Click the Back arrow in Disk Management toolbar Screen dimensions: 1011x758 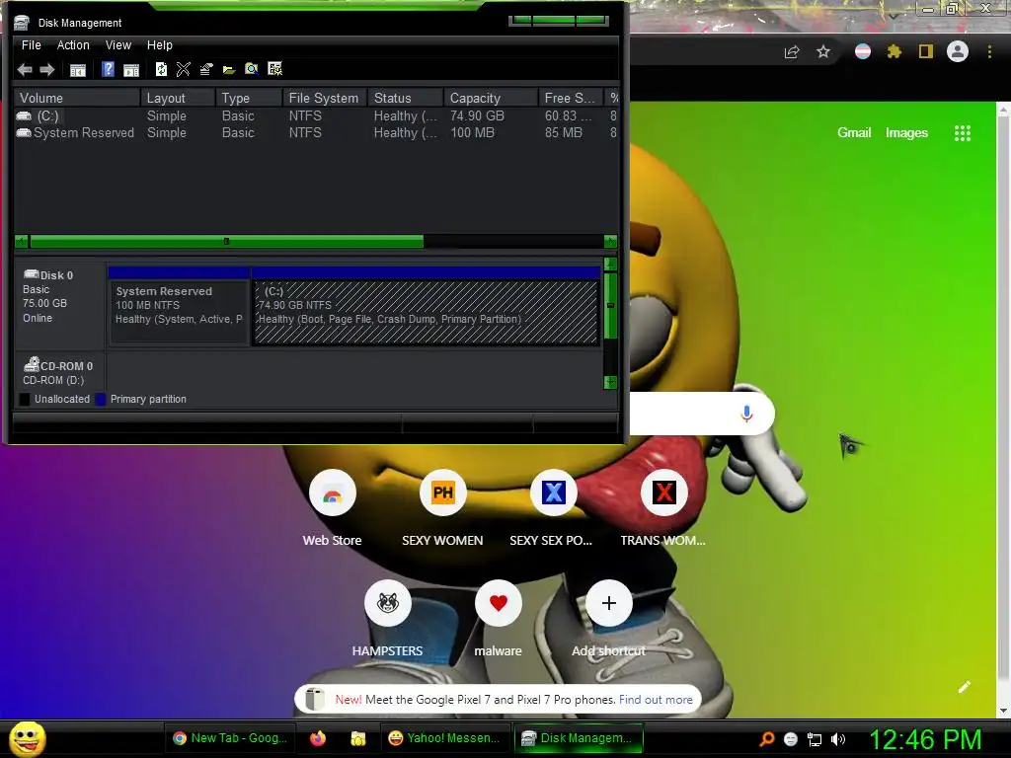[x=25, y=70]
